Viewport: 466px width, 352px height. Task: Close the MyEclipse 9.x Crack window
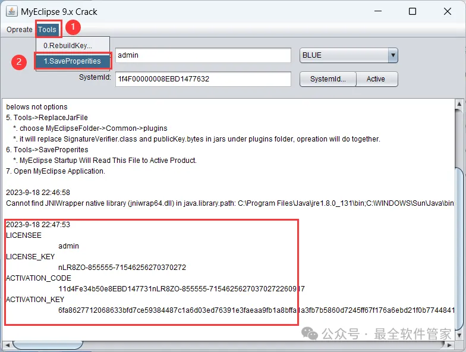(448, 11)
